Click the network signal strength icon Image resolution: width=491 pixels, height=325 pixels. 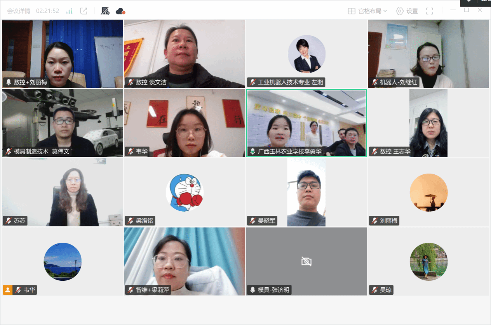pos(69,11)
